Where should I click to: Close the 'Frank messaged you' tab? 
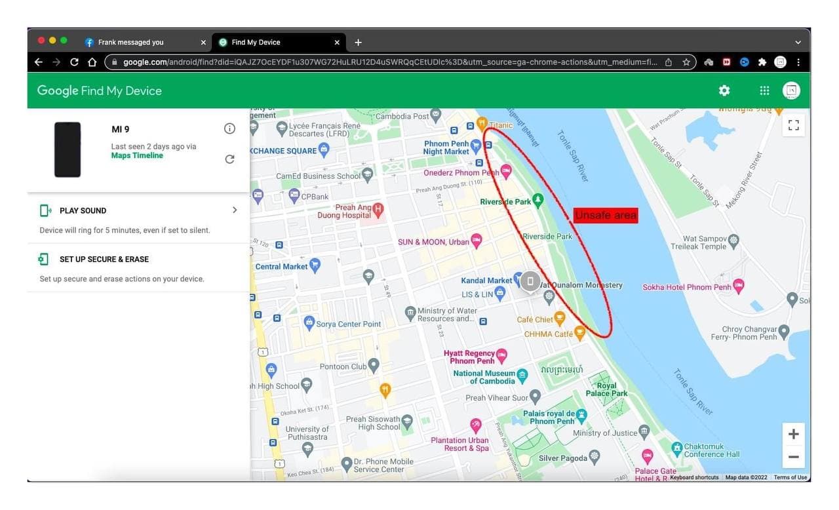pos(203,42)
